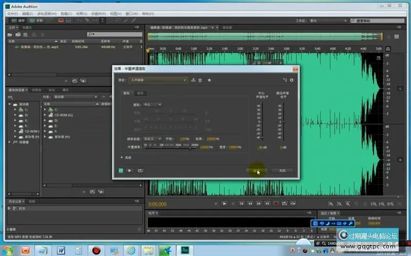411x256 pixels.
Task: Open the 预设 preset dropdown
Action: point(158,80)
